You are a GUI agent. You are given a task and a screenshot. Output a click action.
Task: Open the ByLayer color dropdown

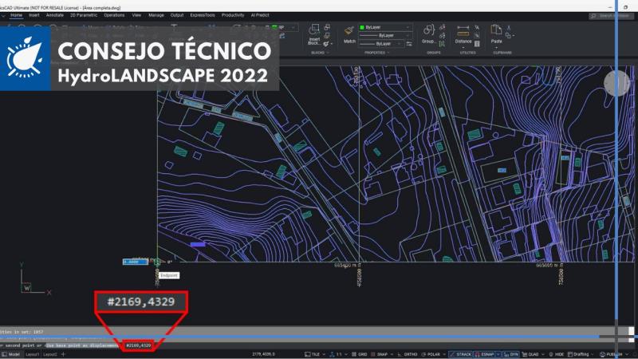[385, 27]
